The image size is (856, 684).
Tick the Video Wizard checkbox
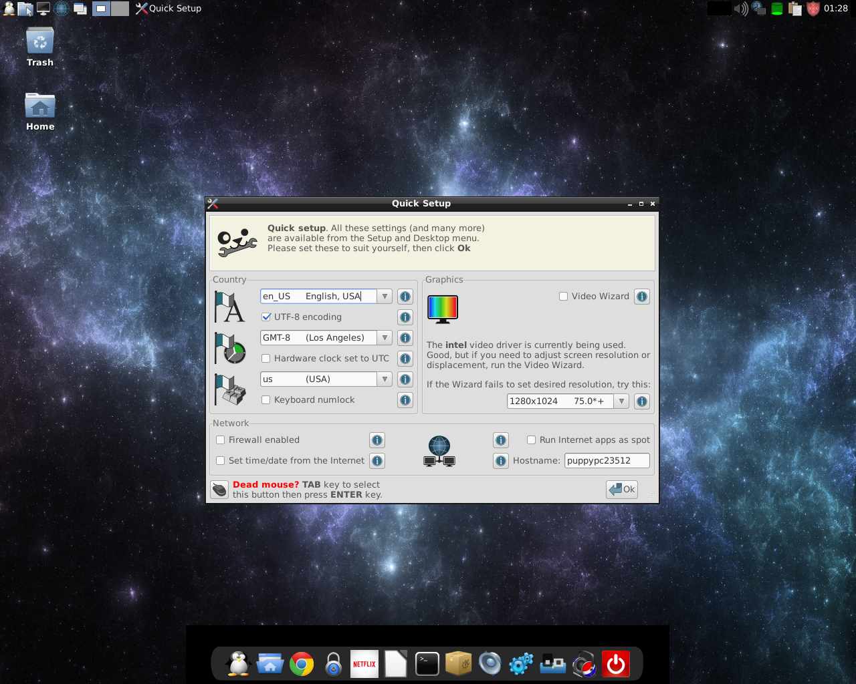point(564,297)
